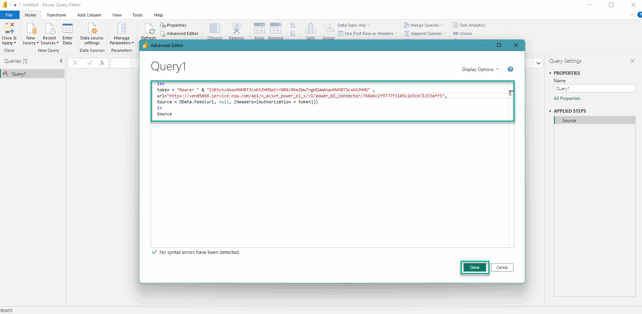Click Keep Rows icon

coord(259,29)
